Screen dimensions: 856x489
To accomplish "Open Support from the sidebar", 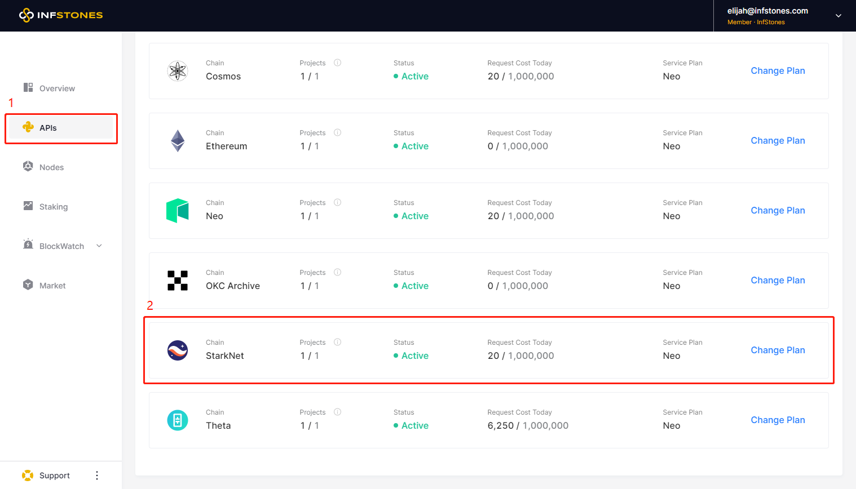I will coord(55,475).
